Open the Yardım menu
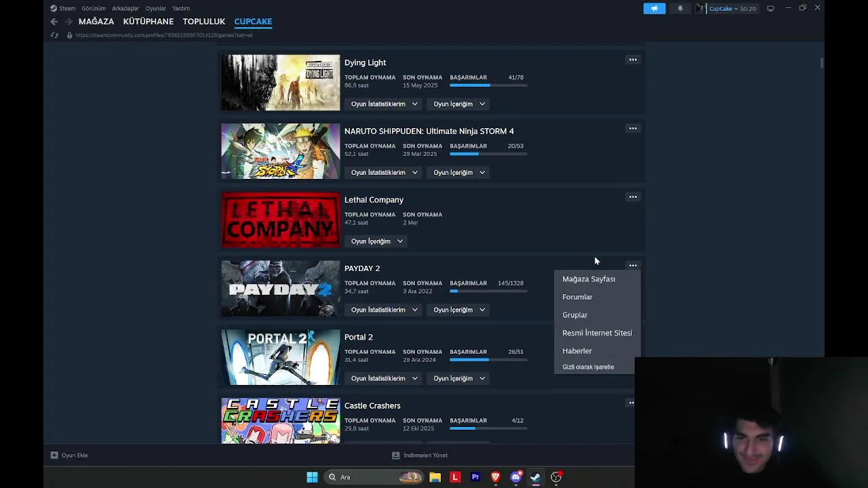868x488 pixels. click(181, 9)
